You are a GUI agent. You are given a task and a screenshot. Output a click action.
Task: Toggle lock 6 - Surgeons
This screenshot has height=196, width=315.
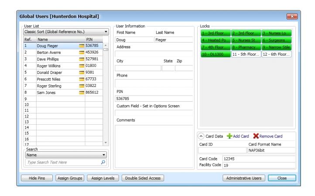coord(277,40)
